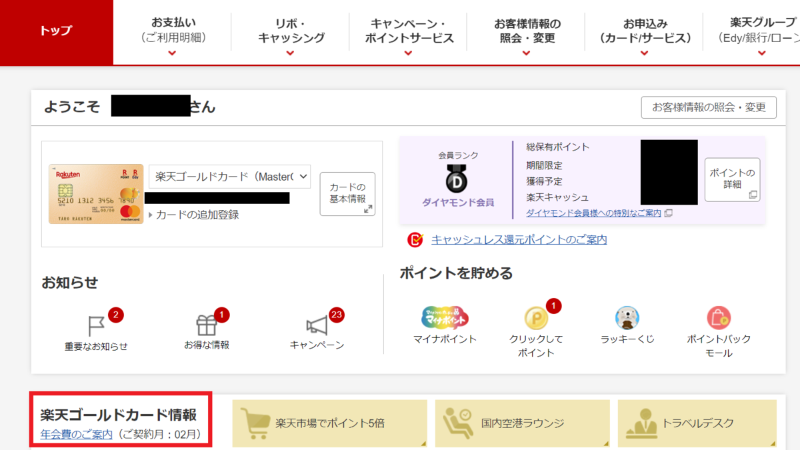
Task: Click the 総保有ポイント label
Action: pyautogui.click(x=558, y=147)
